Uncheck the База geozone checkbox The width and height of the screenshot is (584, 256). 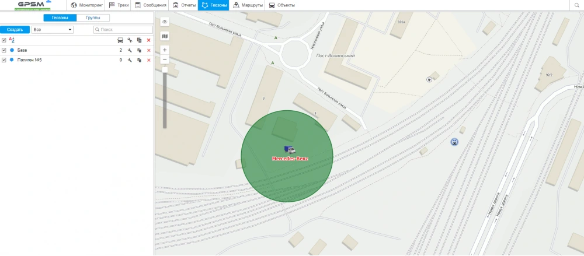[4, 51]
